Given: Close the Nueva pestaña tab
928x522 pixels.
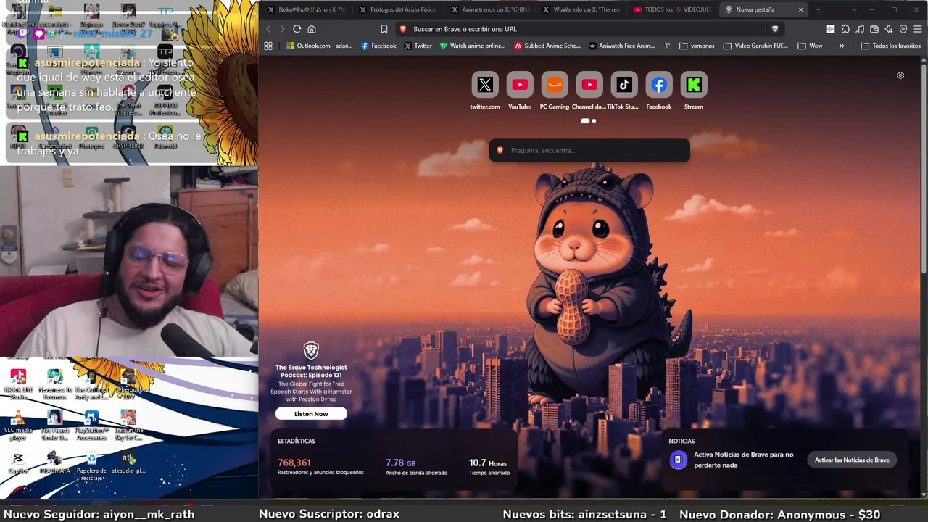Looking at the screenshot, I should click(800, 9).
